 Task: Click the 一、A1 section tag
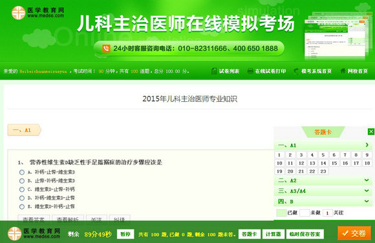click(x=24, y=130)
